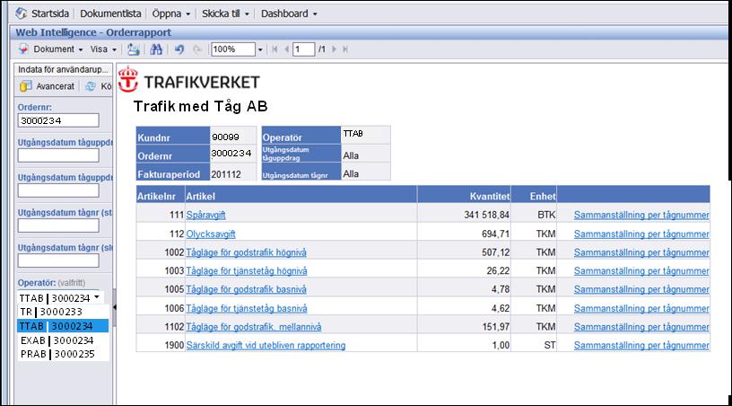The image size is (732, 406).
Task: Open Dokumentlista menu item
Action: point(110,13)
